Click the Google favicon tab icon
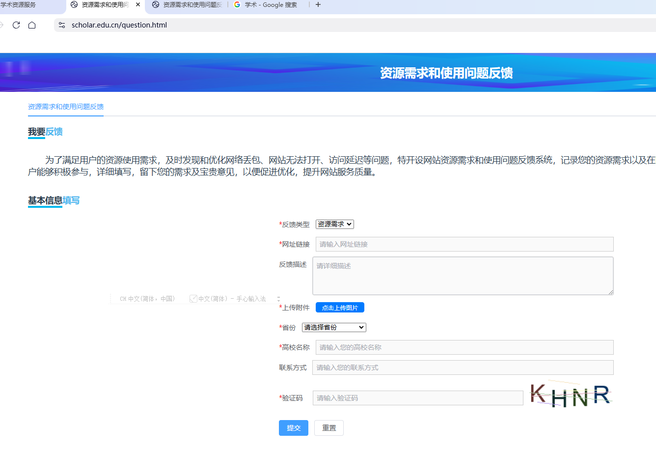The width and height of the screenshot is (656, 452). click(x=237, y=4)
